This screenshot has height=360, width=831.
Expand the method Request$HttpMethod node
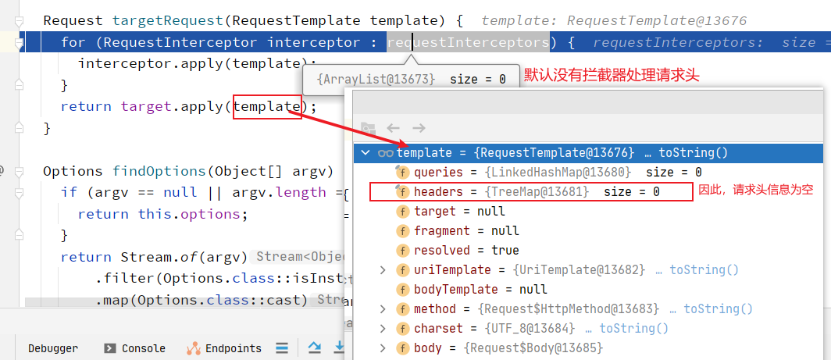click(383, 308)
